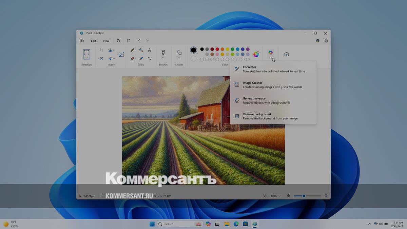407x229 pixels.
Task: Open the Layers panel
Action: point(287,54)
